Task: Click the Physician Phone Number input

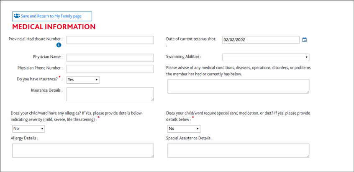Action: (110, 69)
